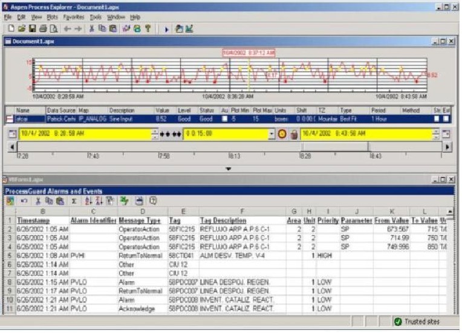Open the start time calendar picker
The width and height of the screenshot is (462, 333).
pyautogui.click(x=12, y=134)
